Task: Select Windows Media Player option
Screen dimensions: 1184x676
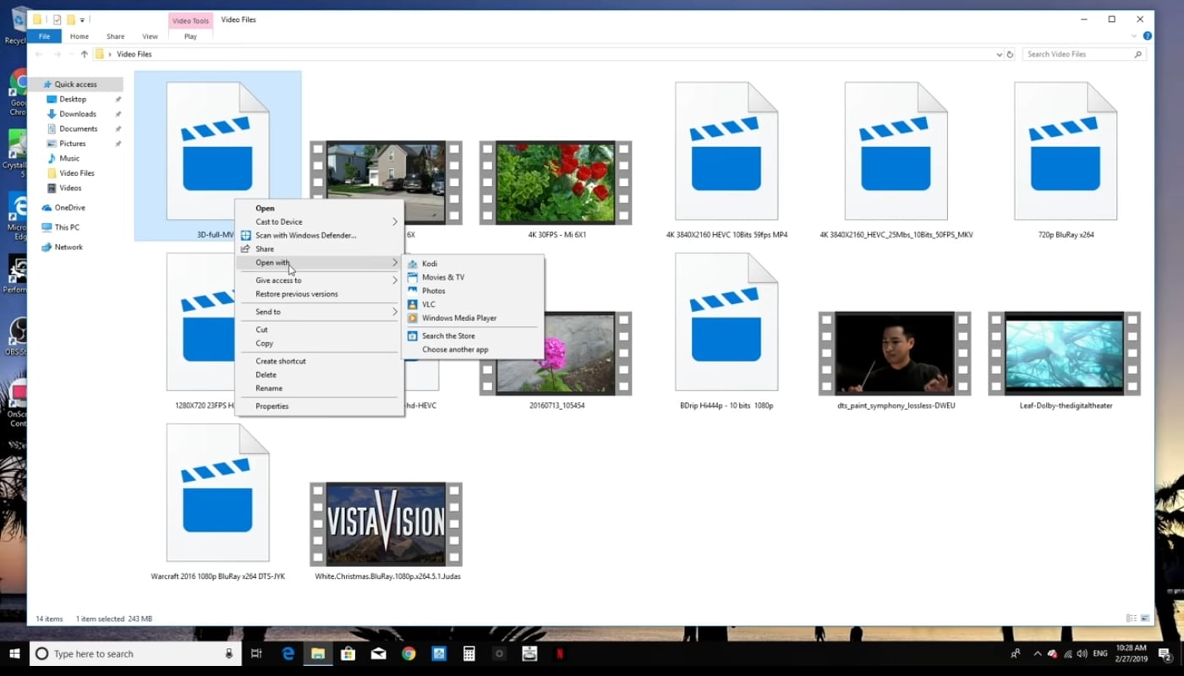Action: pos(459,318)
